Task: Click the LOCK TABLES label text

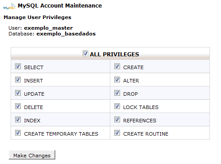Action: point(141,107)
